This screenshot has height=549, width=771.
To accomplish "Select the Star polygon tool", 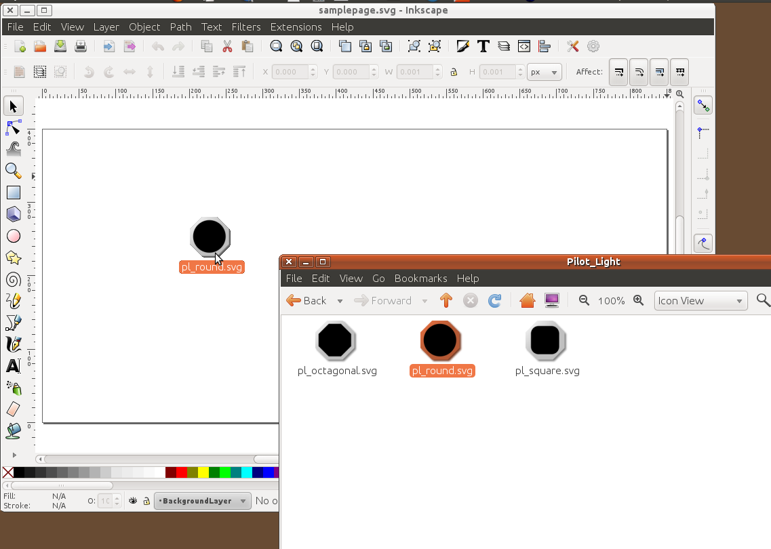I will [x=13, y=258].
